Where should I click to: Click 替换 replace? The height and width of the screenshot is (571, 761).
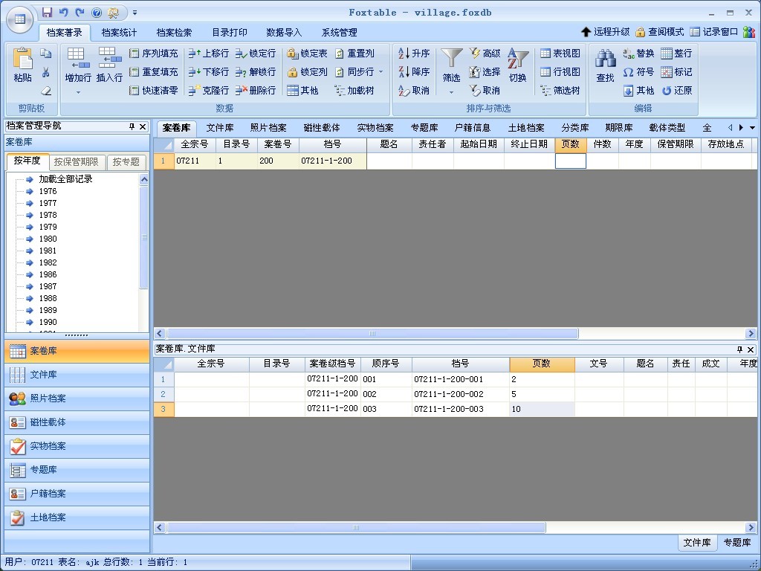(x=638, y=54)
